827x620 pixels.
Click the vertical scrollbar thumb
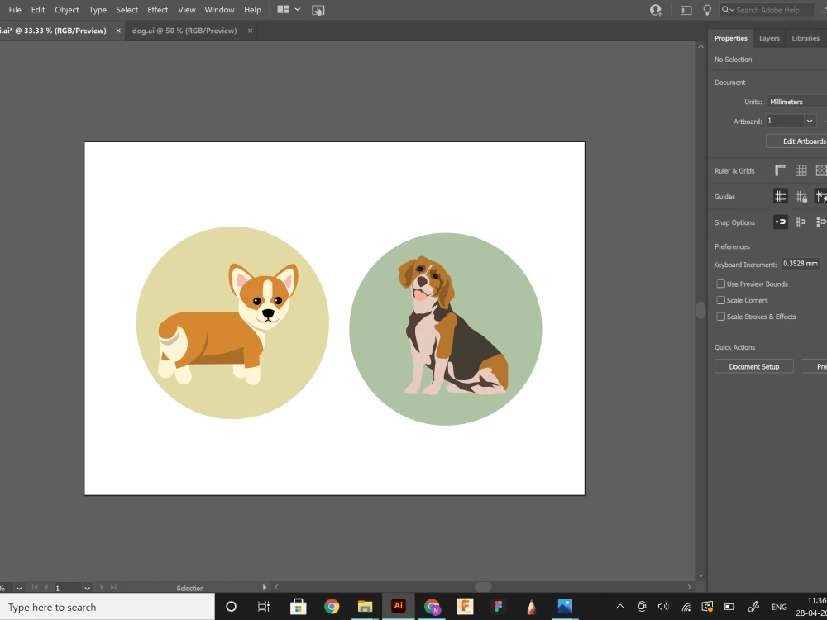click(x=700, y=310)
